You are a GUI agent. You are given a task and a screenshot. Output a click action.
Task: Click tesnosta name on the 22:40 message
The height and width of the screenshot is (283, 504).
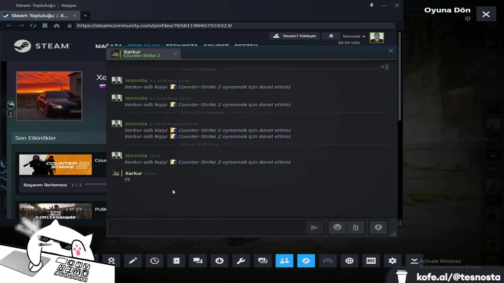tap(136, 81)
